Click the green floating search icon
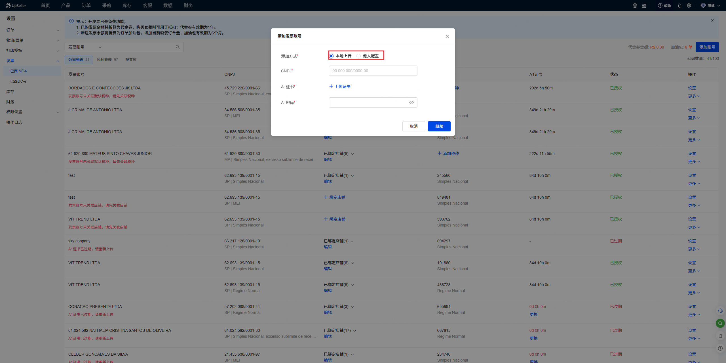Viewport: 726px width, 363px height. click(x=720, y=323)
